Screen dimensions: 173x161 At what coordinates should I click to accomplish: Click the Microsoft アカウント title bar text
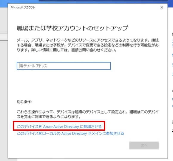click(23, 7)
